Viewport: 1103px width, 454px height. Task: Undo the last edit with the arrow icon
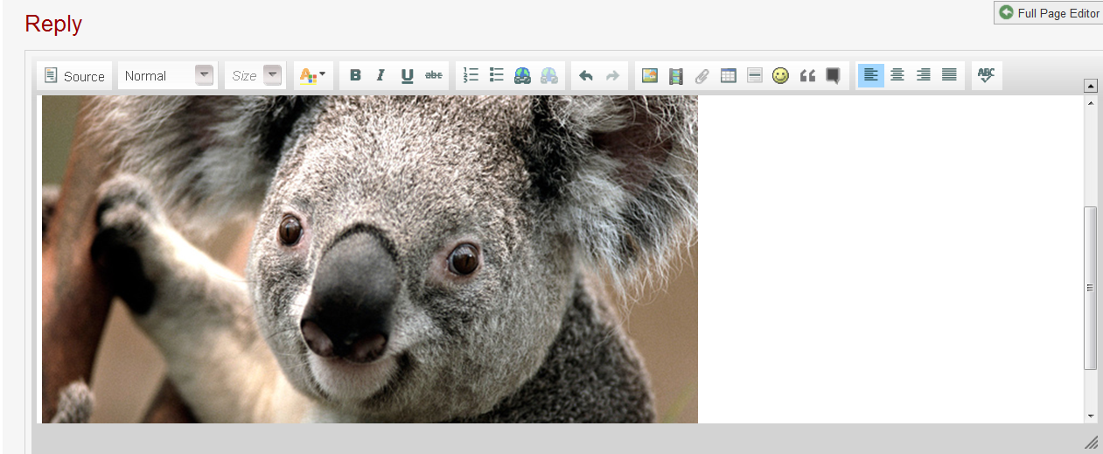pos(586,75)
